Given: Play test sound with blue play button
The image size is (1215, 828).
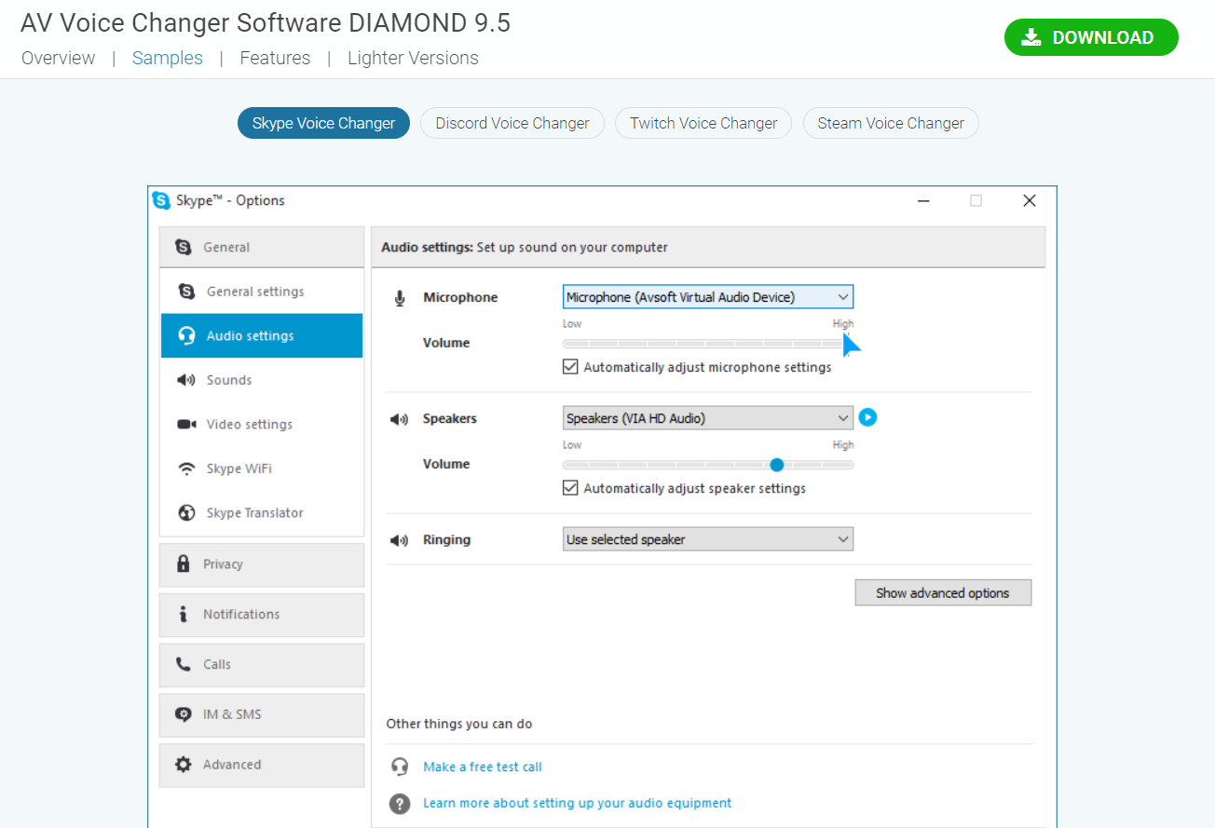Looking at the screenshot, I should point(867,417).
